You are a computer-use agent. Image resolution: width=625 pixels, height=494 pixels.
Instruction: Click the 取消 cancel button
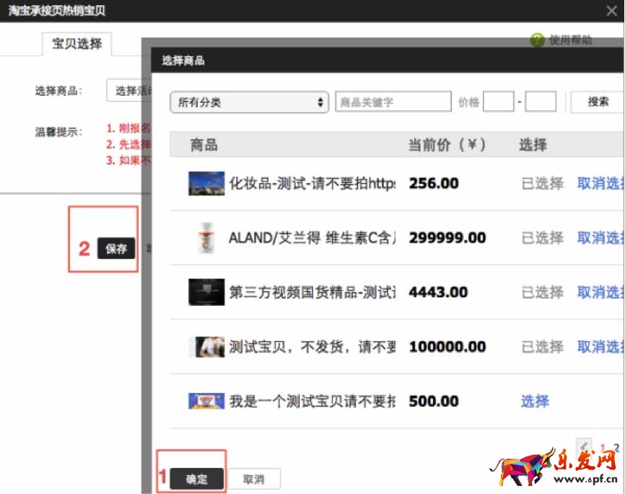pos(253,480)
